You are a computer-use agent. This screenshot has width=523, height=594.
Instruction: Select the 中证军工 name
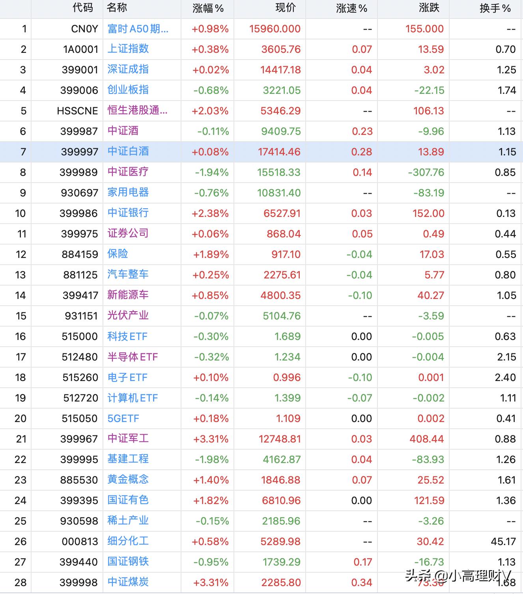pyautogui.click(x=128, y=439)
